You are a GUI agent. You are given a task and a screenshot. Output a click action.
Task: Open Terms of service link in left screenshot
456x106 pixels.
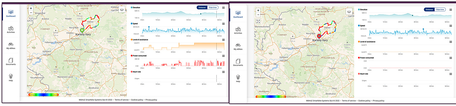pyautogui.click(x=122, y=100)
